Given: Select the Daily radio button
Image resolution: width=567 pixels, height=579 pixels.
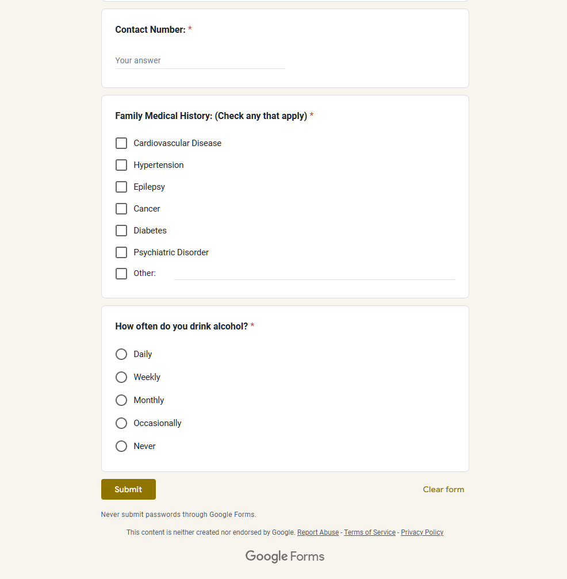Looking at the screenshot, I should point(121,354).
